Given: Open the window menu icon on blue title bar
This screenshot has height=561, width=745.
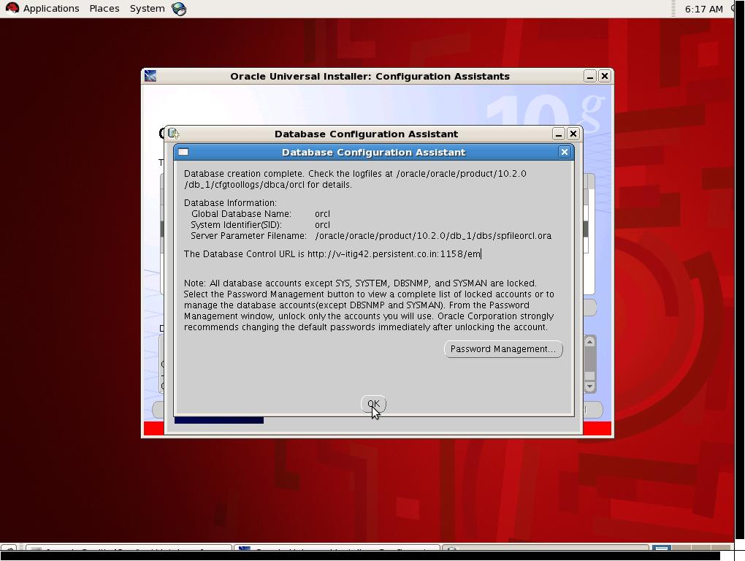Looking at the screenshot, I should [183, 152].
